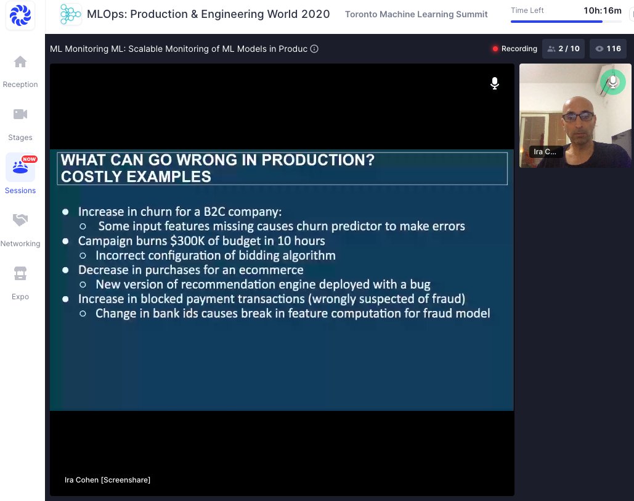Open the Sessions section
The image size is (634, 501).
click(20, 174)
